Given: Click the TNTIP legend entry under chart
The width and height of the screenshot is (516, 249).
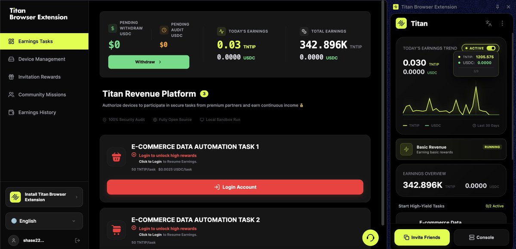Looking at the screenshot, I should [x=411, y=126].
